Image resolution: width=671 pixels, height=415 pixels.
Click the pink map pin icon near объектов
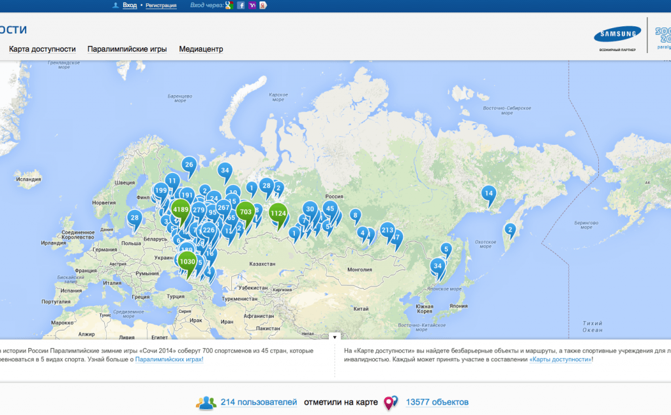390,402
